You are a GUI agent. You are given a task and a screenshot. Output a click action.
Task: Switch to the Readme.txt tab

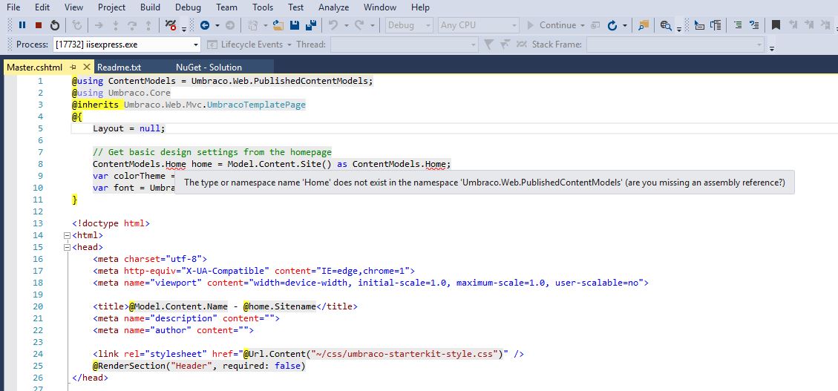pos(119,68)
